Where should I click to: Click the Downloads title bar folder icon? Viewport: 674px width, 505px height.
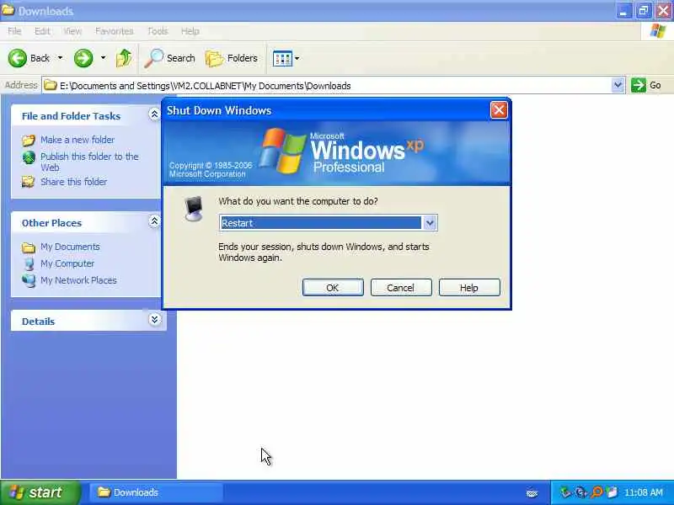(x=8, y=10)
